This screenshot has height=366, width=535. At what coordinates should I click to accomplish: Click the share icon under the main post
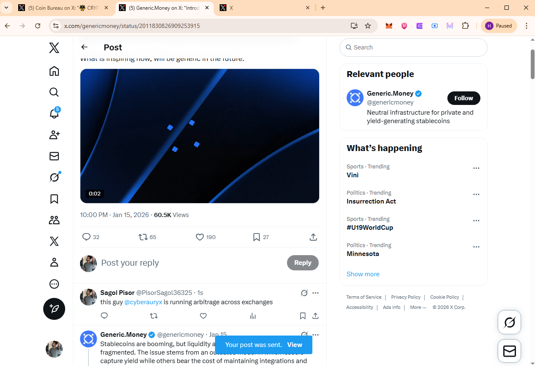click(x=313, y=237)
